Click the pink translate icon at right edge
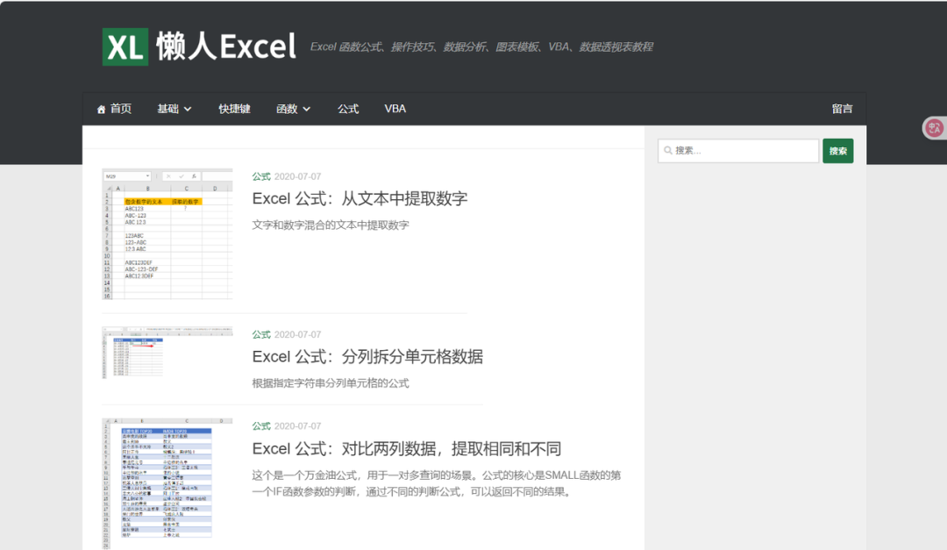The image size is (947, 550). pyautogui.click(x=935, y=128)
